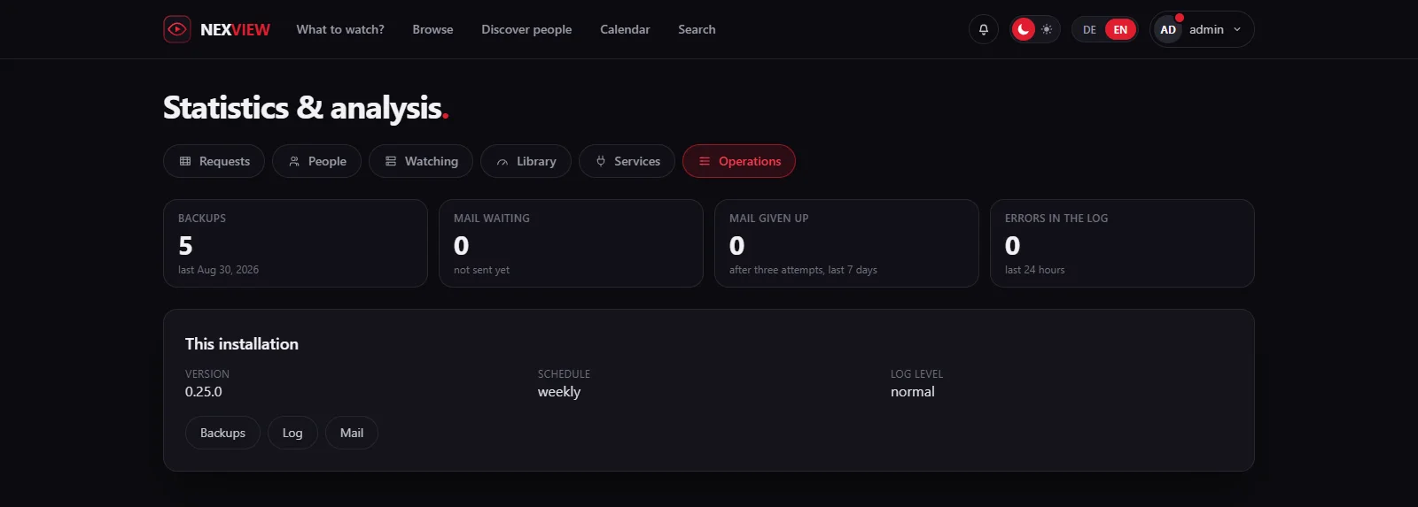Screen dimensions: 1418x507
Task: Switch to dark mode moon icon
Action: click(x=1024, y=29)
